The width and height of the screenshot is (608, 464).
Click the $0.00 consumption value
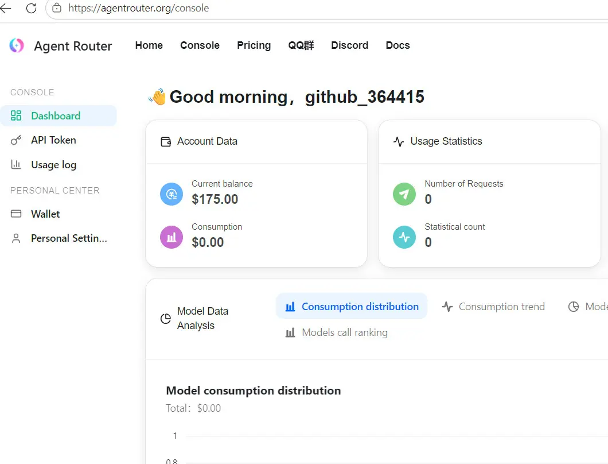click(x=208, y=242)
